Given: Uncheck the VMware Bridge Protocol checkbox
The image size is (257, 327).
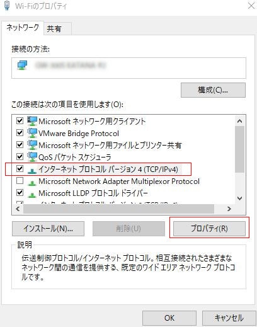Looking at the screenshot, I should coord(20,133).
